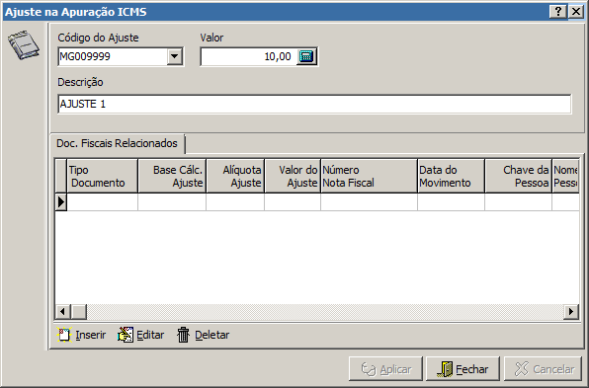589x388 pixels.
Task: Select the Doc. Fiscais Relacionados tab
Action: (x=117, y=143)
